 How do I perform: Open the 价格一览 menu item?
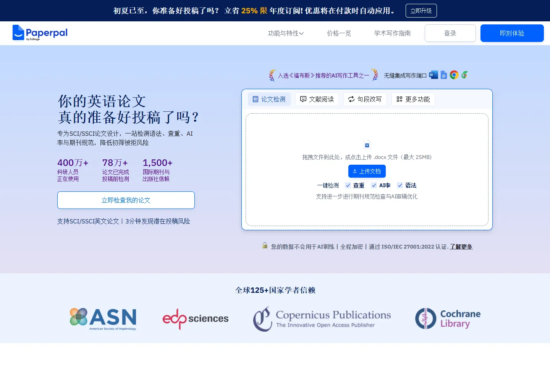click(339, 33)
